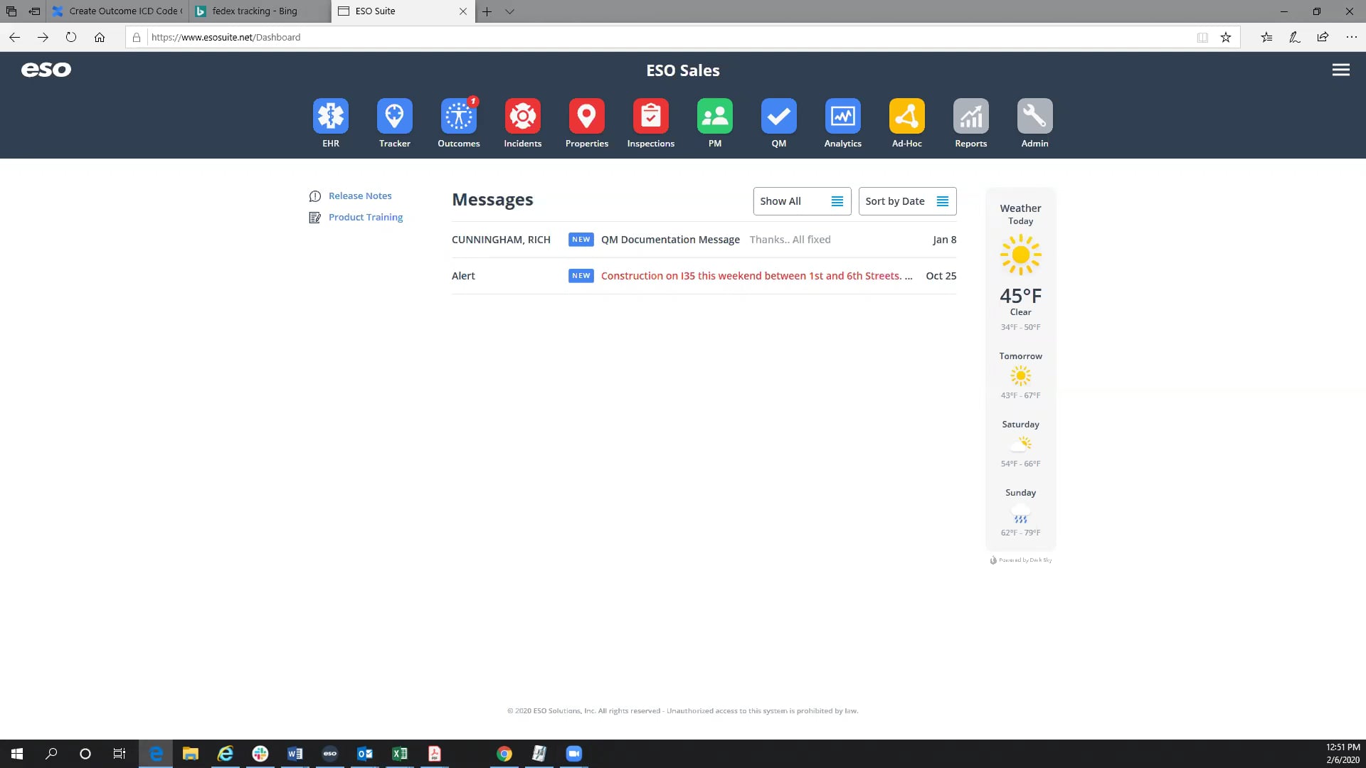Viewport: 1366px width, 768px height.
Task: Click the CUNNINGHAM, RICH sender name
Action: [x=501, y=240]
